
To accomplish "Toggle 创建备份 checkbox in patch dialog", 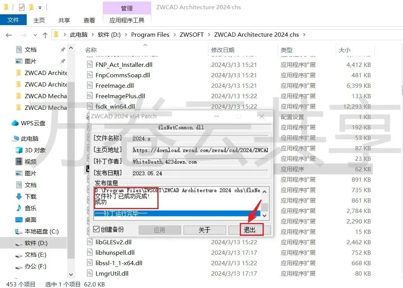I will 96,229.
